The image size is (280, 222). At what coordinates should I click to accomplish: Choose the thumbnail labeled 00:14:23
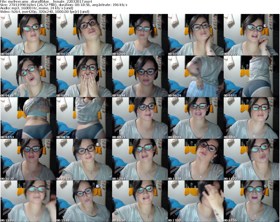[x=252, y=160]
